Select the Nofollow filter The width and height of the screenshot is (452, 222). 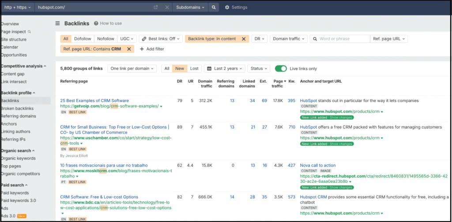point(105,39)
